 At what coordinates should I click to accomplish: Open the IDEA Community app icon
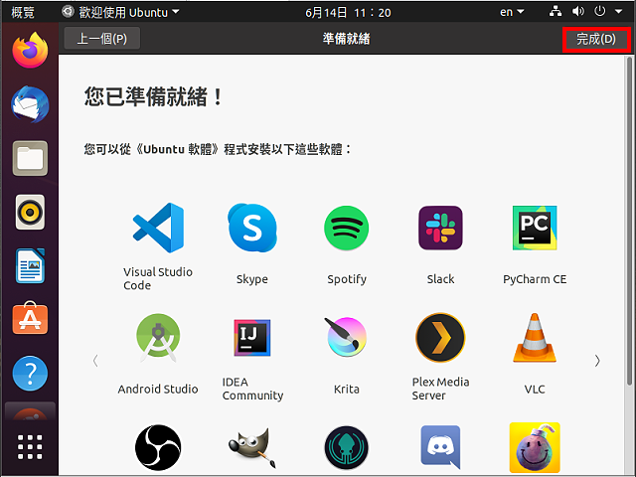tap(251, 338)
